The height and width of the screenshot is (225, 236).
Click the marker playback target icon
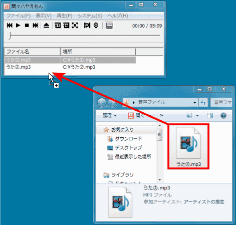(x=96, y=26)
